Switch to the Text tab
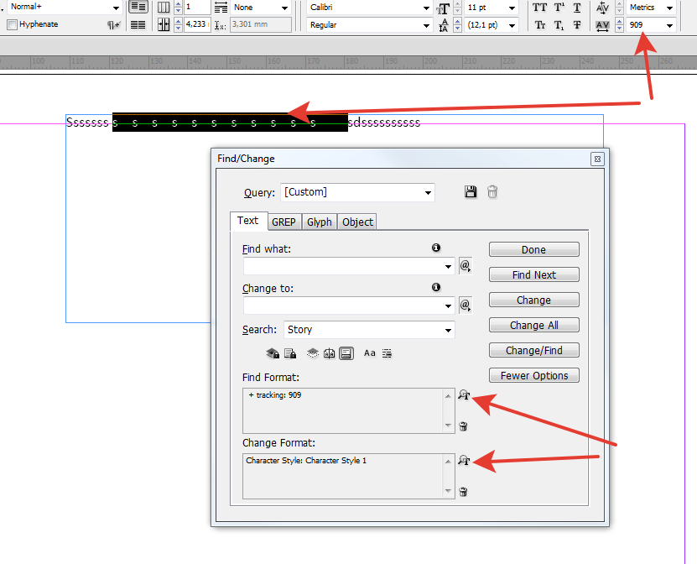 [248, 221]
